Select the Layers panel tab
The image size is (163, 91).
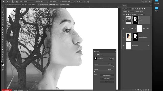(125, 6)
